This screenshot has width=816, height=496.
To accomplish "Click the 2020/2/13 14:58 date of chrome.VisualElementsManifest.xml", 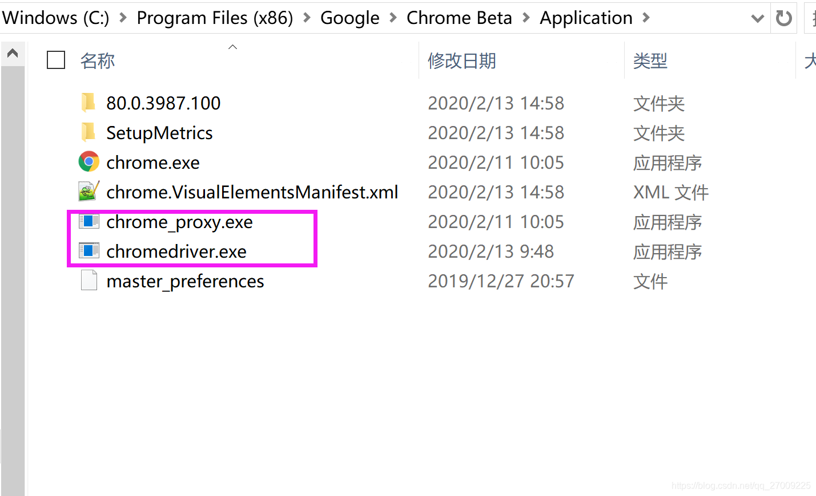I will (x=496, y=192).
